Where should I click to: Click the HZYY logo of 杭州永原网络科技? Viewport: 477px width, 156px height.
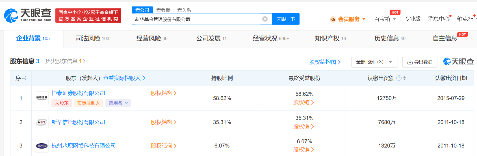(42, 146)
